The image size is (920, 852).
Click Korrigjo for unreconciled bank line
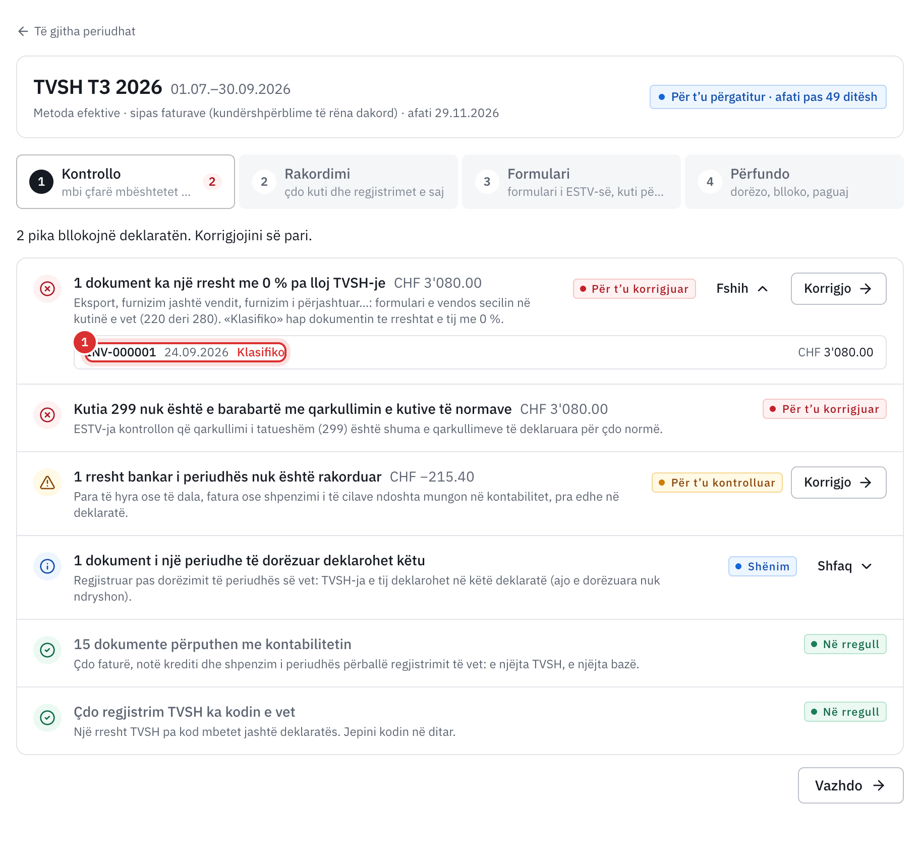point(838,483)
